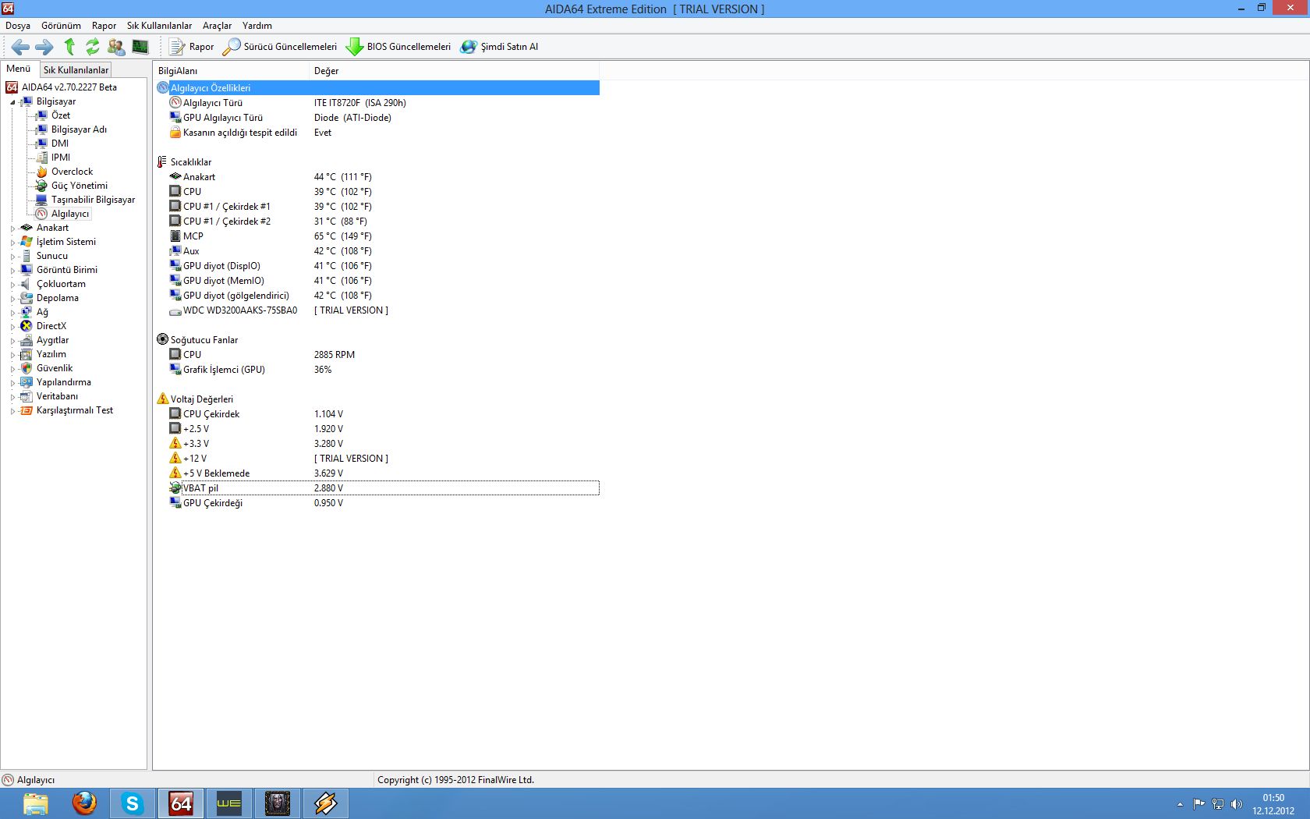
Task: Open Skype from taskbar
Action: point(133,803)
